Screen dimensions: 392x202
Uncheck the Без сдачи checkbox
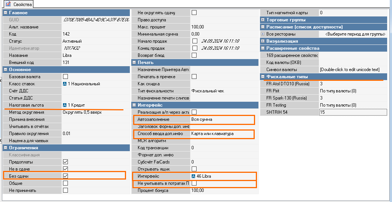coord(65,176)
